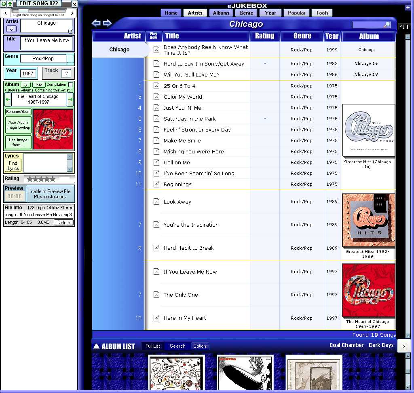Sort by the Rating column header
Image resolution: width=414 pixels, height=393 pixels.
(x=264, y=36)
